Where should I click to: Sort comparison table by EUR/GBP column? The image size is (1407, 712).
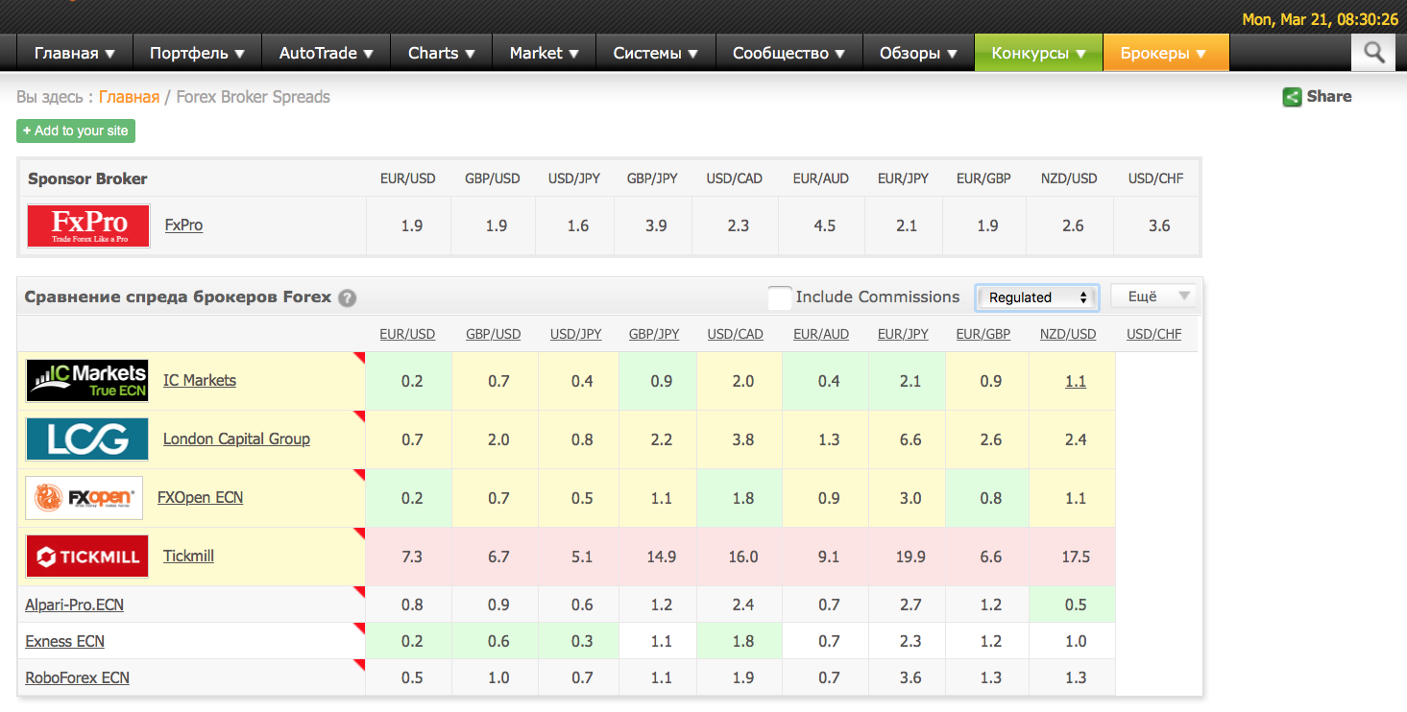click(x=984, y=334)
